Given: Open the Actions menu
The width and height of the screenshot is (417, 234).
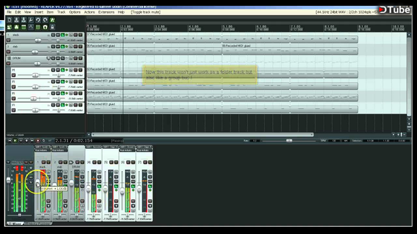Looking at the screenshot, I should (89, 12).
